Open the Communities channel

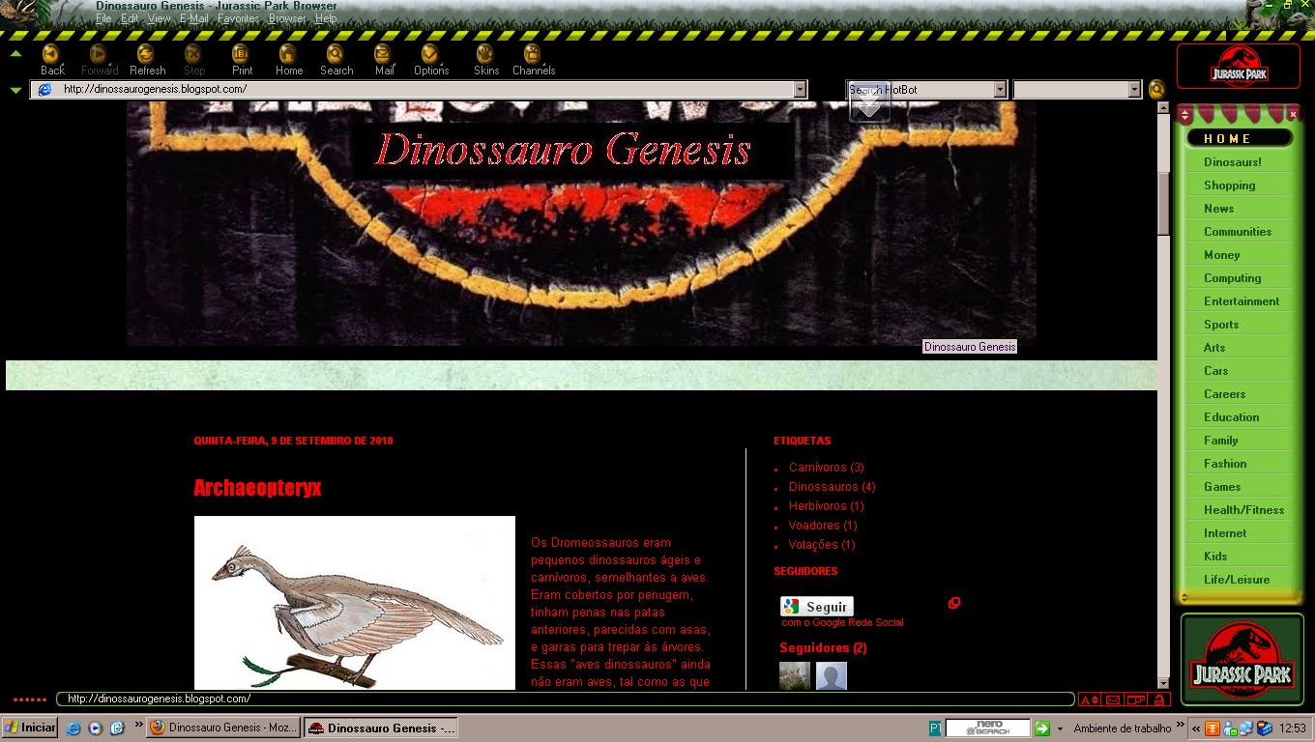tap(1237, 232)
